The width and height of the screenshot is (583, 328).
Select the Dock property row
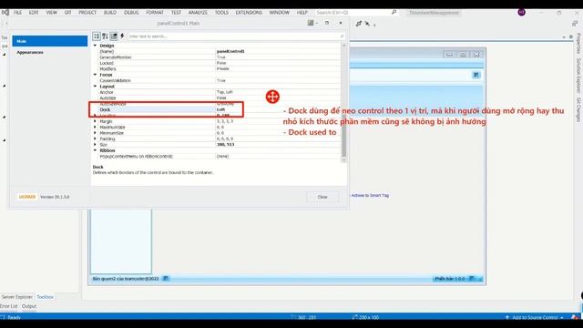(216, 109)
